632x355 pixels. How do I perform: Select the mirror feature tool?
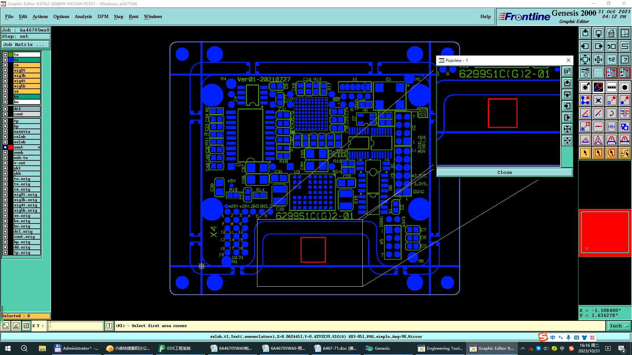coord(624,113)
